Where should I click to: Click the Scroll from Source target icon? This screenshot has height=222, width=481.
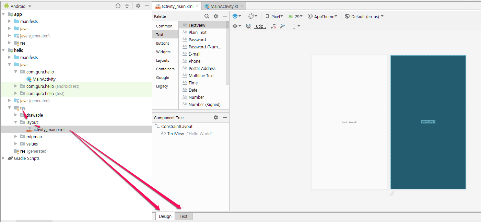(118, 6)
